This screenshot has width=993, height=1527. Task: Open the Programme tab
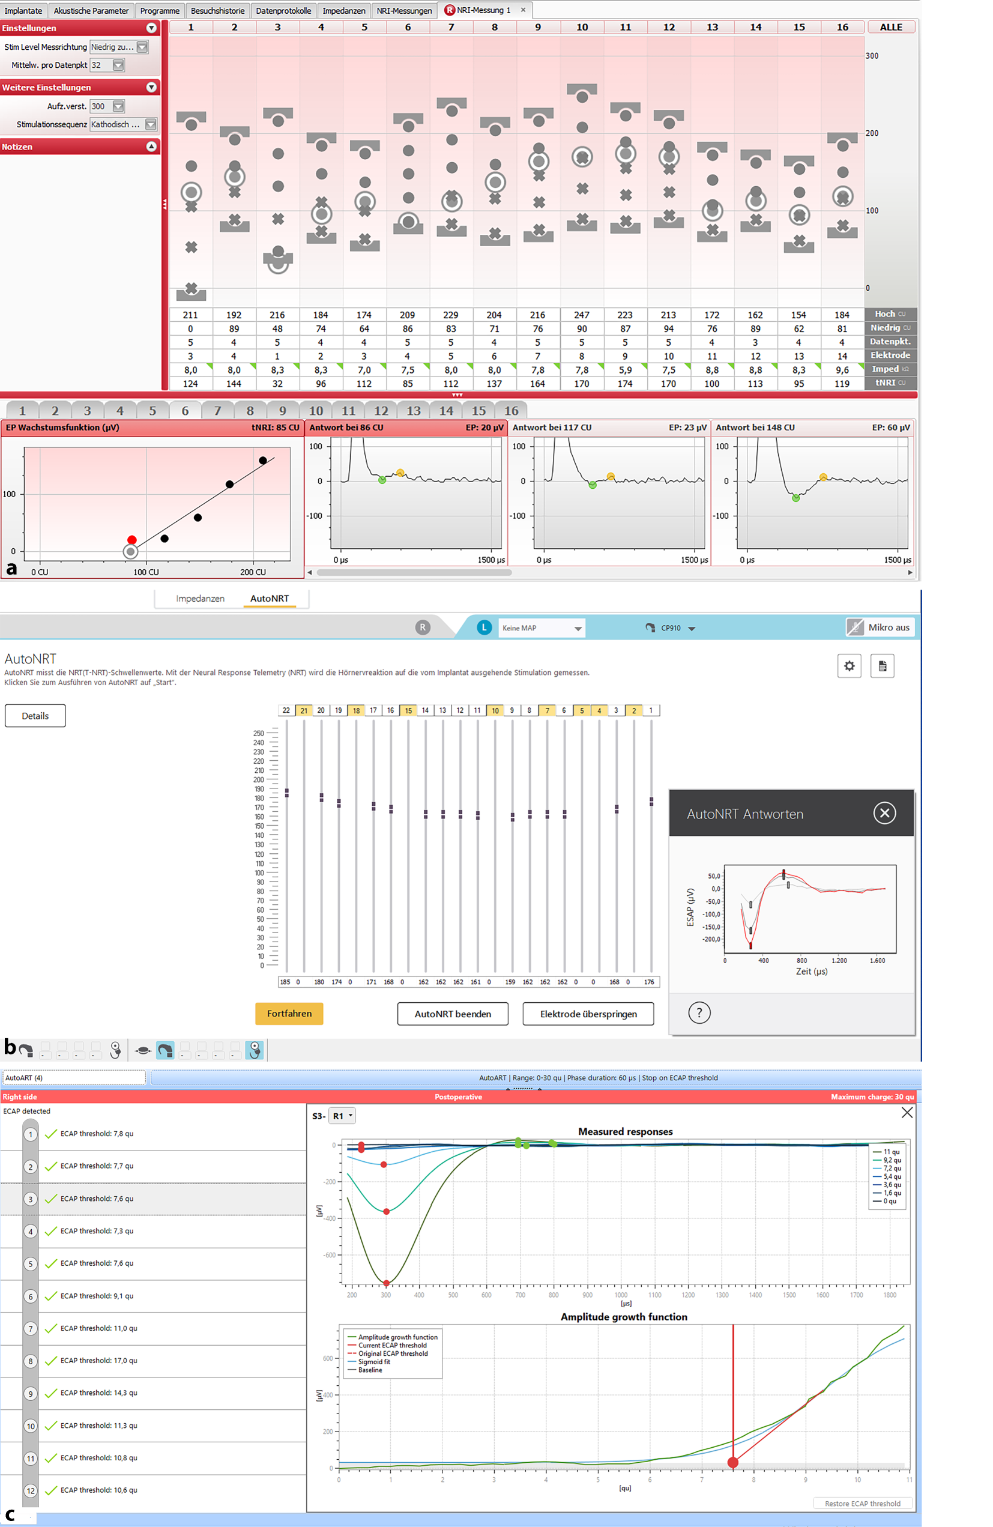tap(160, 10)
